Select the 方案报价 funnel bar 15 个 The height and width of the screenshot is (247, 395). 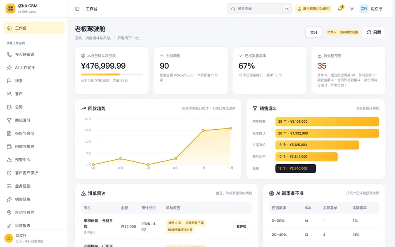click(x=317, y=145)
